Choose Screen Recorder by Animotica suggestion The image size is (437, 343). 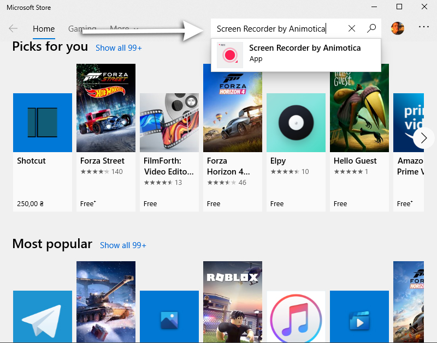click(x=296, y=55)
